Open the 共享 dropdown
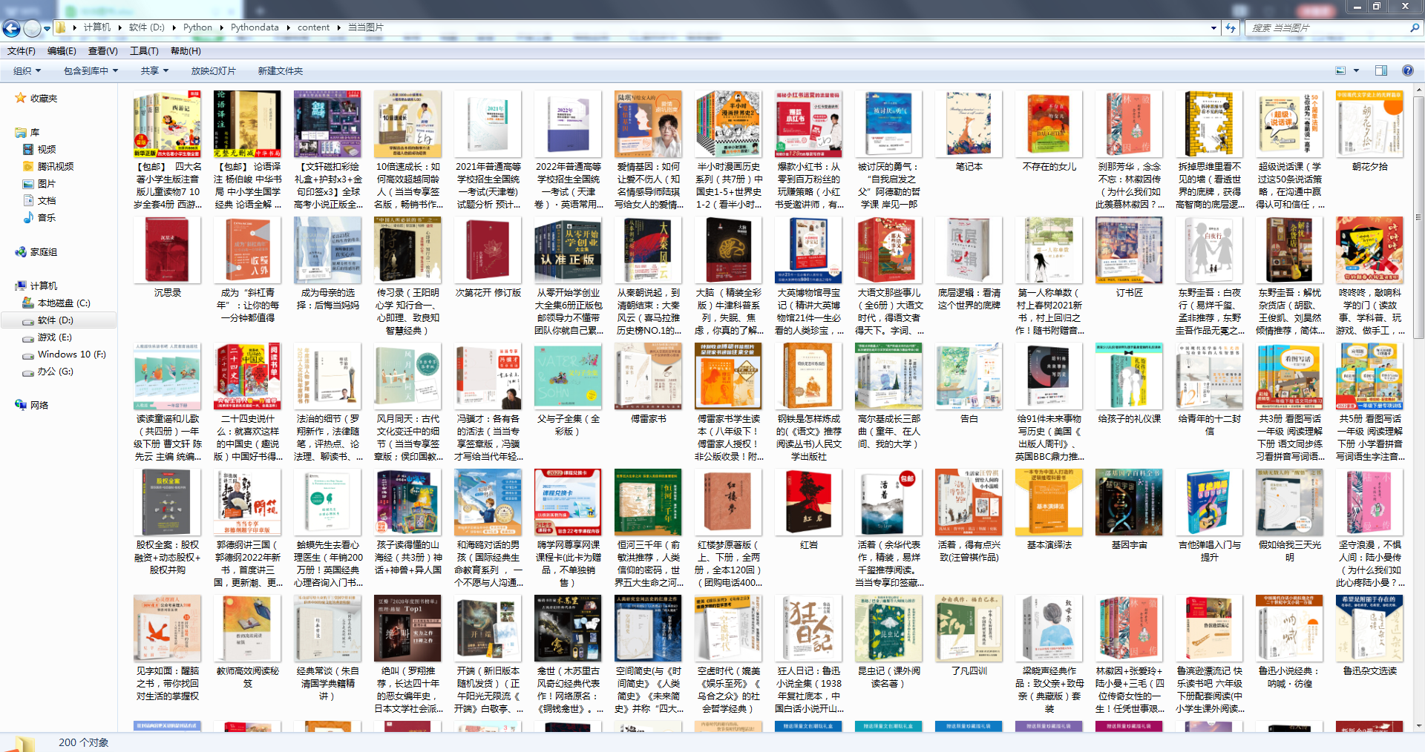The width and height of the screenshot is (1425, 752). (x=154, y=71)
